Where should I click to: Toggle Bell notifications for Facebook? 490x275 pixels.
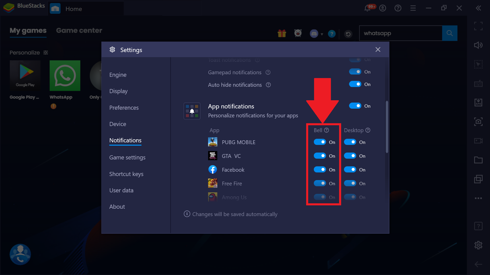320,170
